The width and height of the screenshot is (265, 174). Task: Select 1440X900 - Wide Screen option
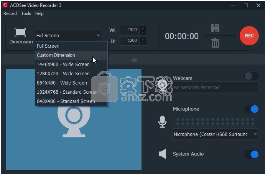(71, 65)
